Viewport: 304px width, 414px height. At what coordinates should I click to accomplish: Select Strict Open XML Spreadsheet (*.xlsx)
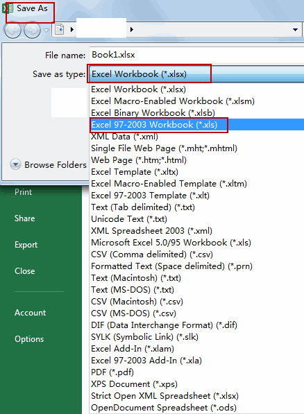pyautogui.click(x=197, y=396)
